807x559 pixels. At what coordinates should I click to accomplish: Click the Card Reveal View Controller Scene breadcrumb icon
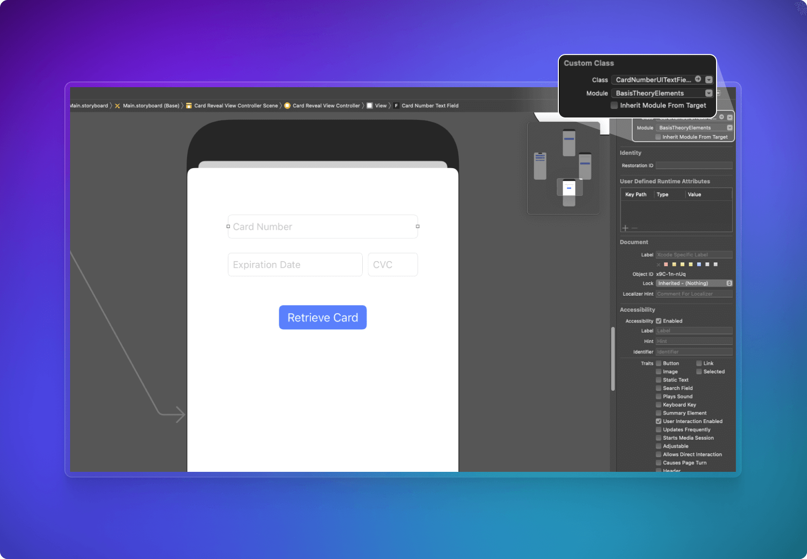[x=189, y=106]
